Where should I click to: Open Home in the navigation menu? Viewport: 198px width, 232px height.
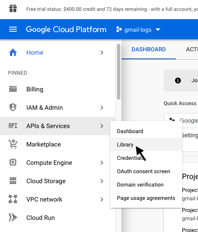pos(58,53)
